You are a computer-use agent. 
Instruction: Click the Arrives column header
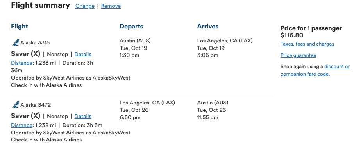point(208,27)
